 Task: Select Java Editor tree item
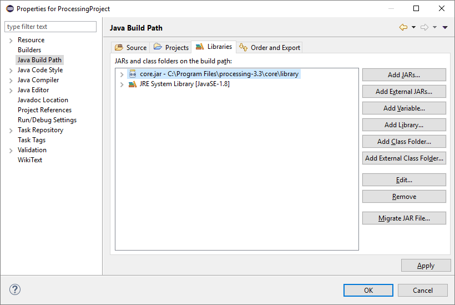(33, 90)
